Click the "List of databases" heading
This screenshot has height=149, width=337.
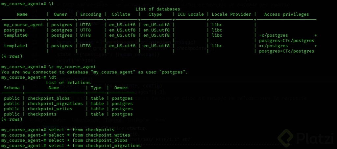coord(157,9)
